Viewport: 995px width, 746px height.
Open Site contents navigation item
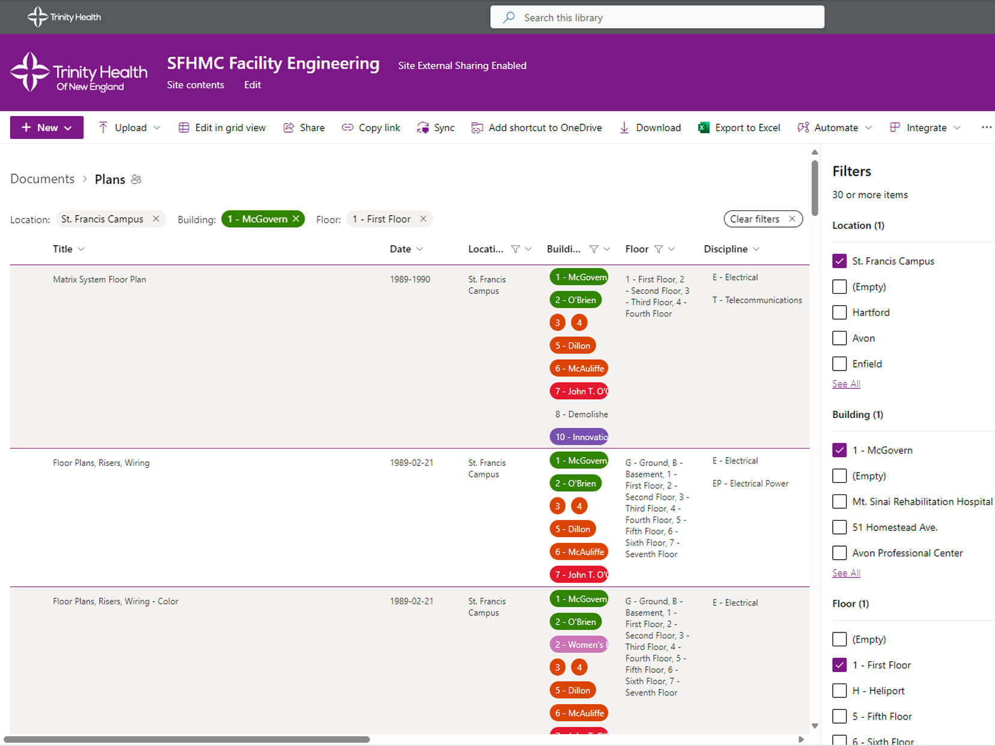point(195,85)
